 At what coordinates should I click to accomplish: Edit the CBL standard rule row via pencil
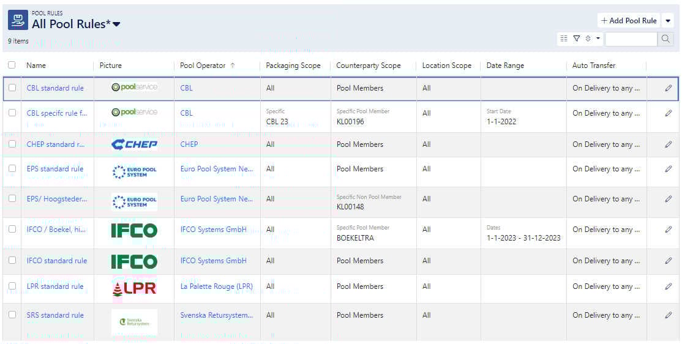coord(669,88)
